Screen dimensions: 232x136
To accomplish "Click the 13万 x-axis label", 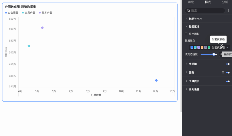I will click(172, 91).
